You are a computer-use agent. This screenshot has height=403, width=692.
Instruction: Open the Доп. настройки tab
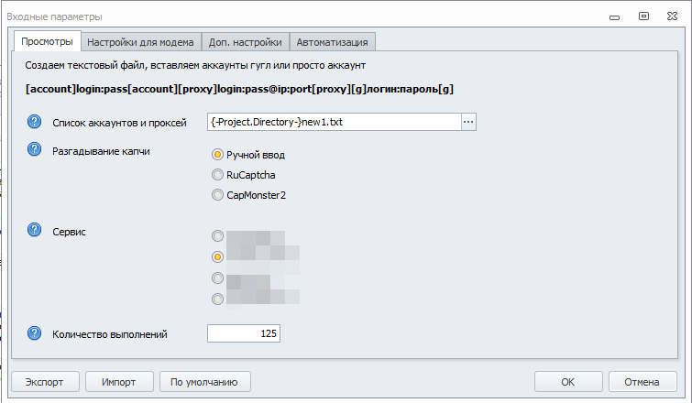[x=246, y=42]
